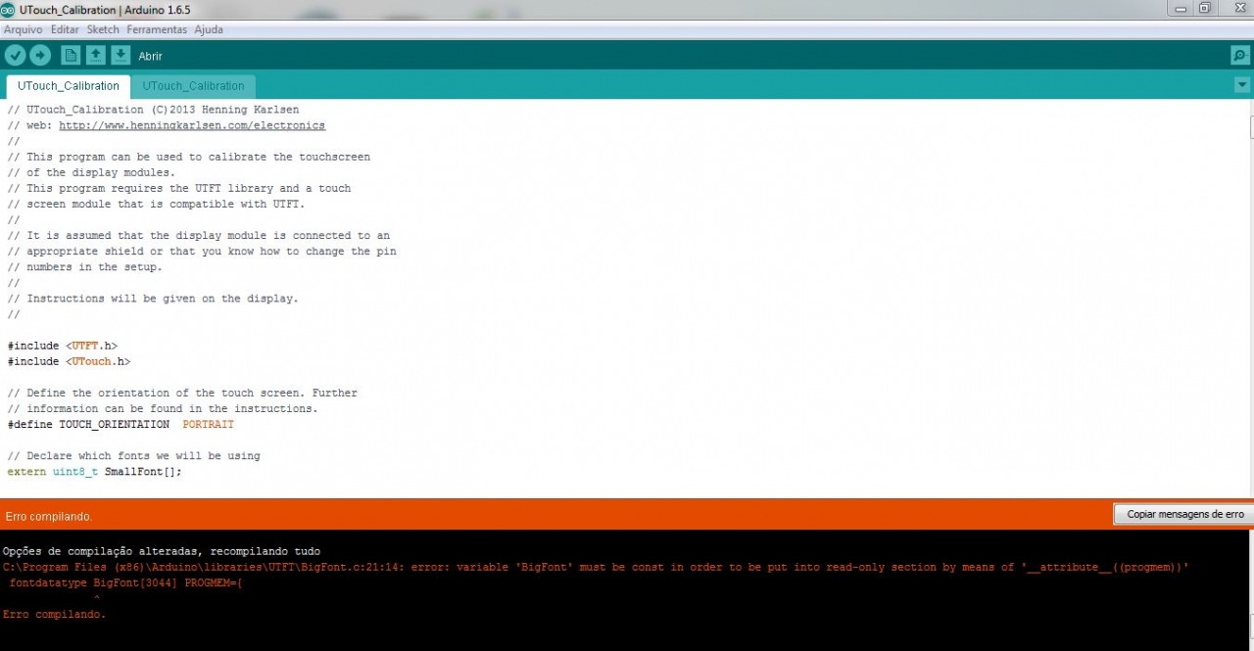Click the Verify (checkmark) button
1254x651 pixels.
15,56
